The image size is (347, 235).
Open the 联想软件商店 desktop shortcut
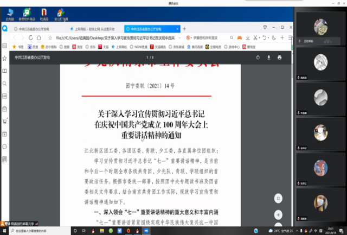[27, 15]
